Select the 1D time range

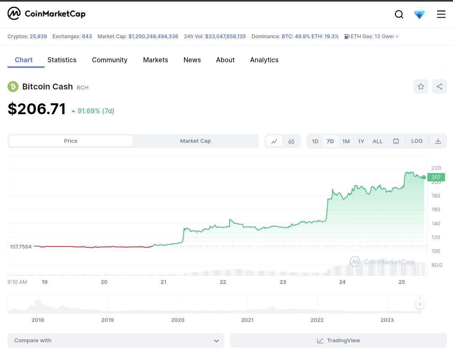(315, 141)
